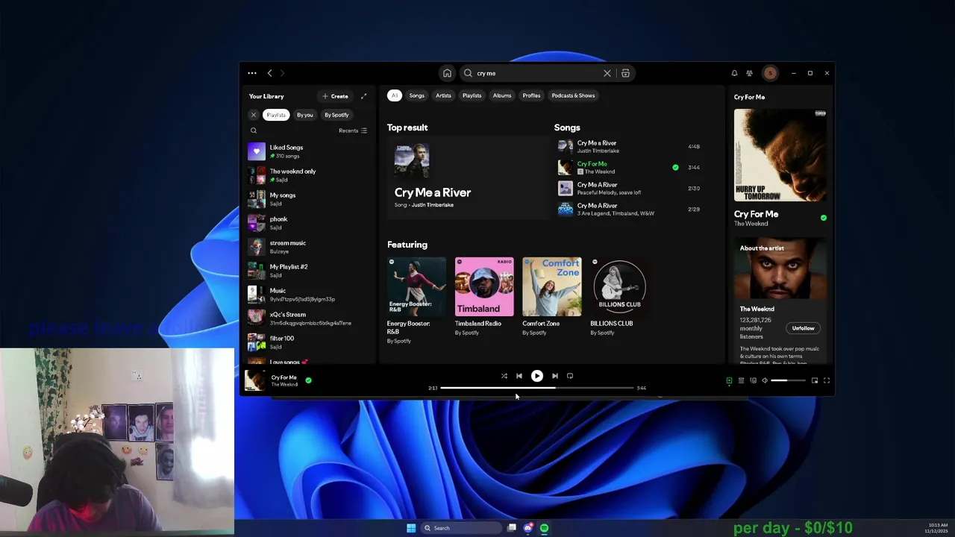Open Connect to a device icon
Viewport: 955px width, 537px height.
(753, 380)
